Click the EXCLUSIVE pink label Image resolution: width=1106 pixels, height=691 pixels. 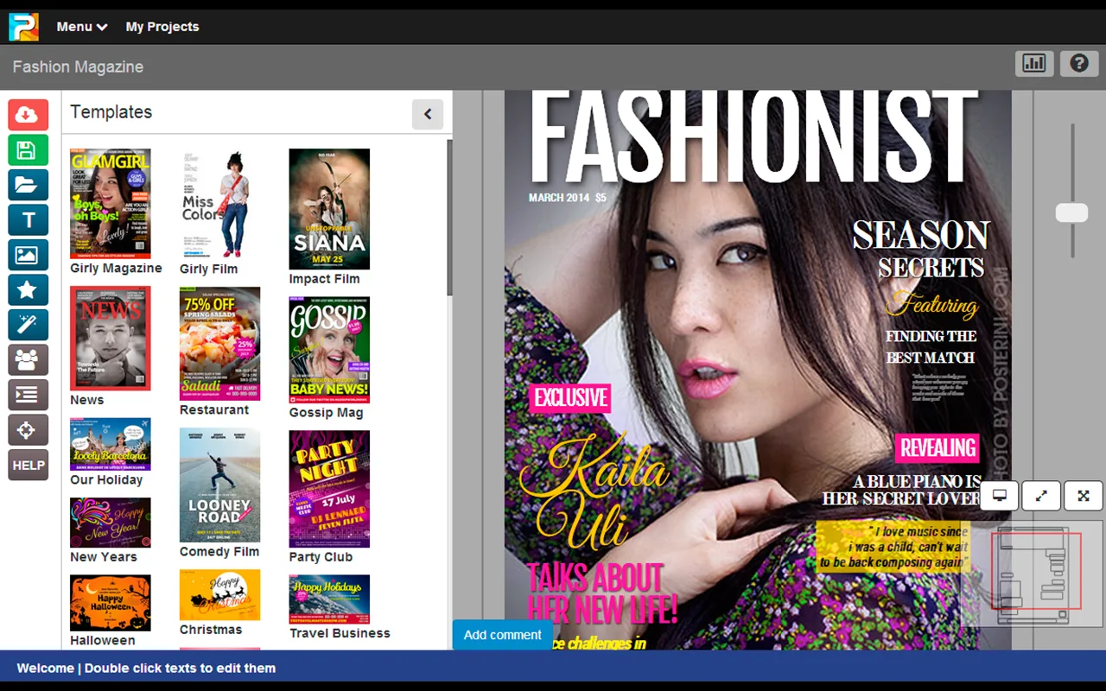[570, 398]
